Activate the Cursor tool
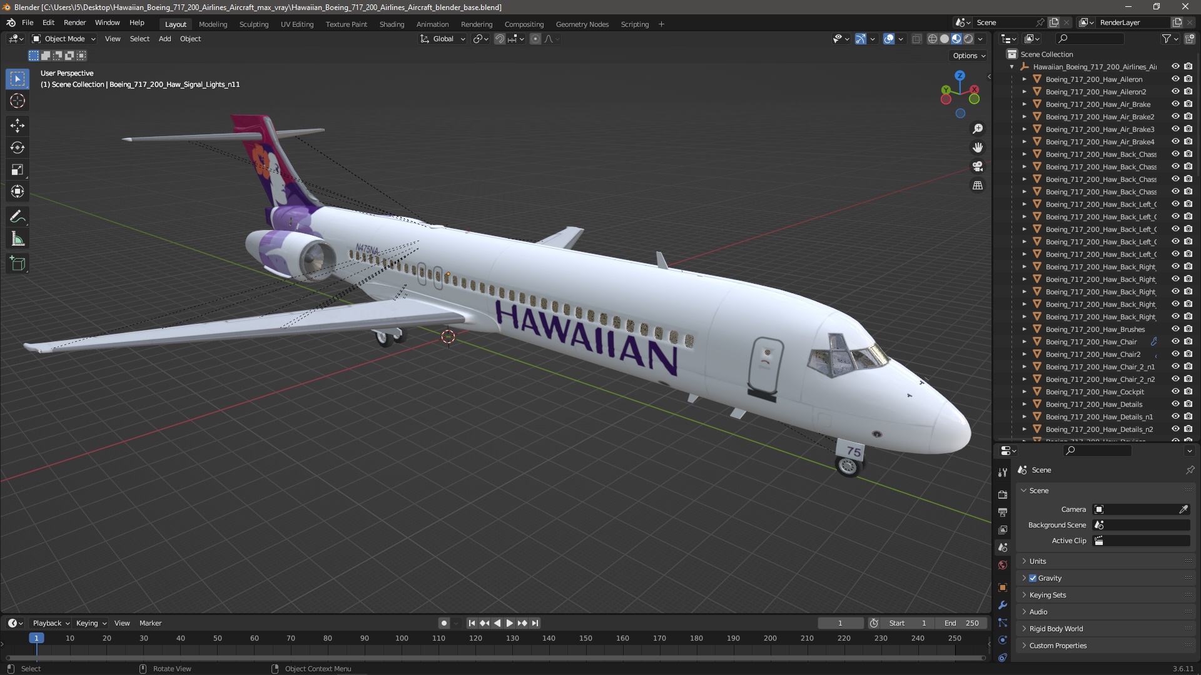The image size is (1201, 675). coord(18,101)
